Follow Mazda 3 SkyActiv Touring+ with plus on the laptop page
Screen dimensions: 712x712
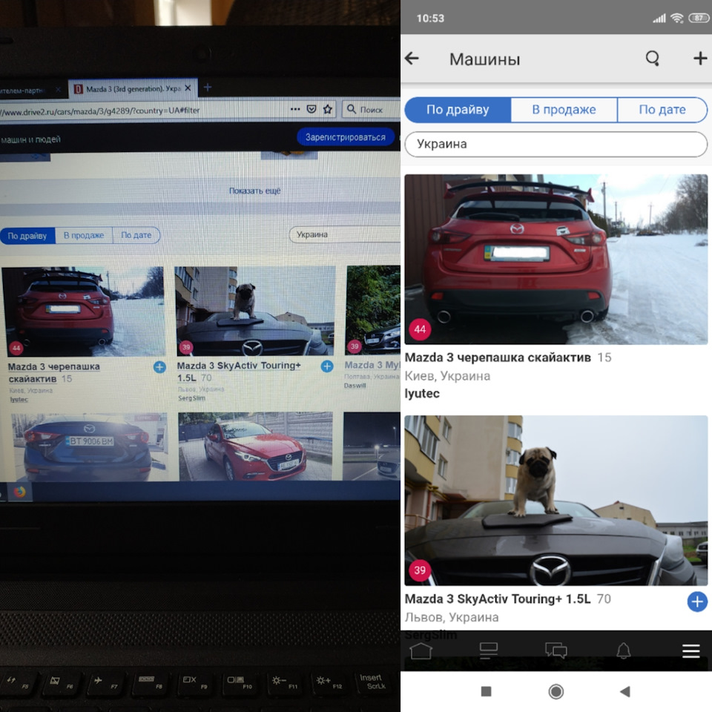tap(327, 366)
